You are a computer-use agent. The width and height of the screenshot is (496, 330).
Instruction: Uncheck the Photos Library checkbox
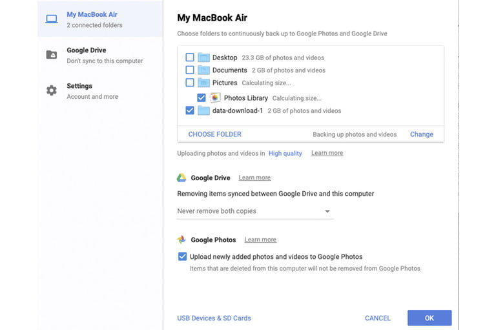click(x=201, y=98)
